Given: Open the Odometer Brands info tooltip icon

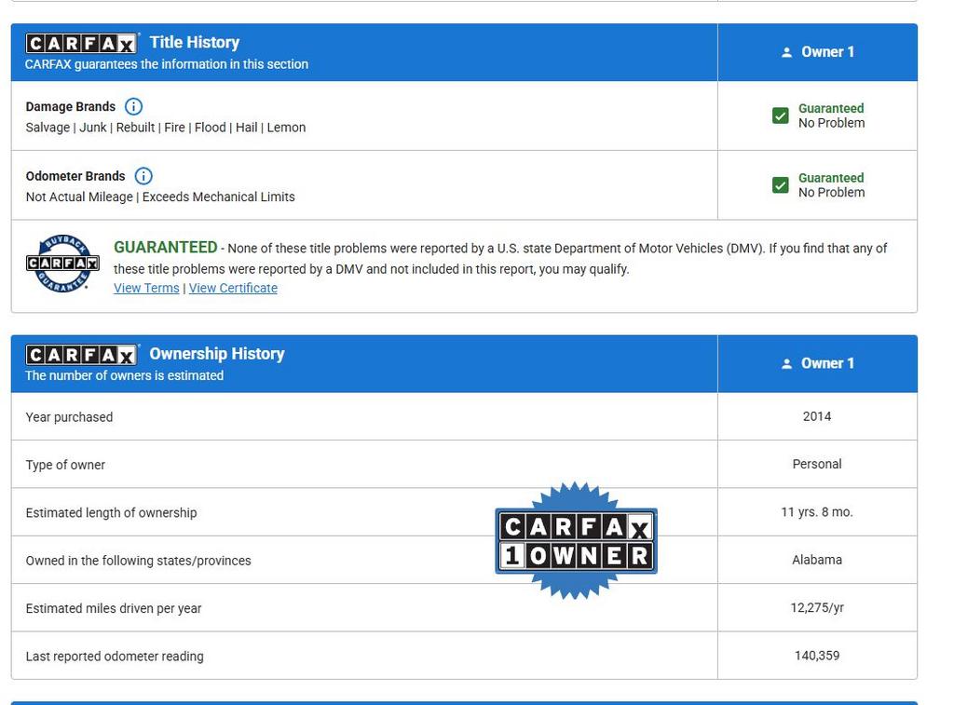Looking at the screenshot, I should (143, 176).
